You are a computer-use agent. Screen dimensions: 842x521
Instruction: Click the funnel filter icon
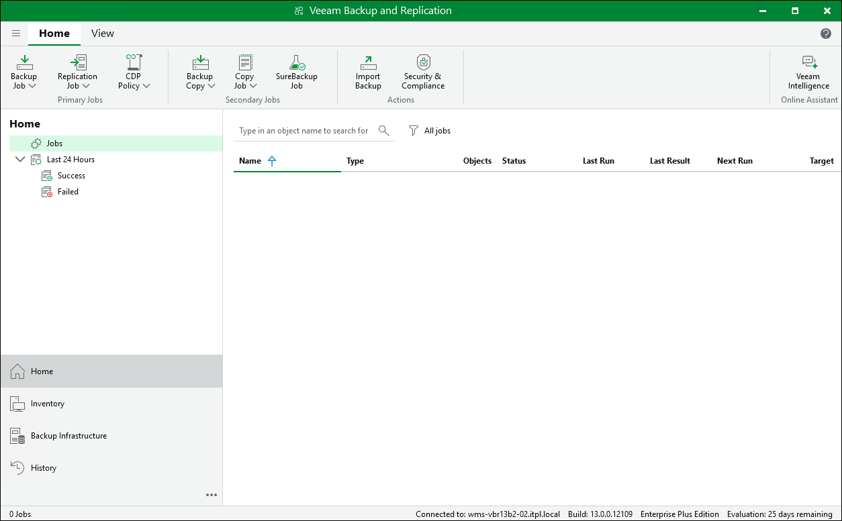coord(414,131)
